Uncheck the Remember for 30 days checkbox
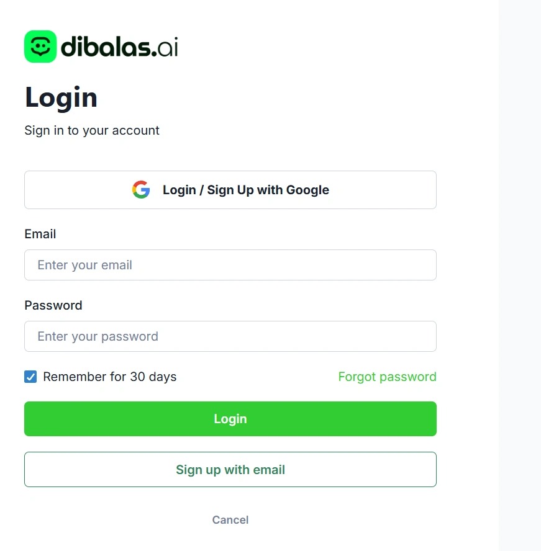Image resolution: width=541 pixels, height=551 pixels. click(30, 377)
